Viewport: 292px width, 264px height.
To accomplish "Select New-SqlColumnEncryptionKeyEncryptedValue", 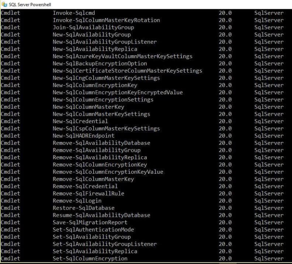I will tap(118, 92).
